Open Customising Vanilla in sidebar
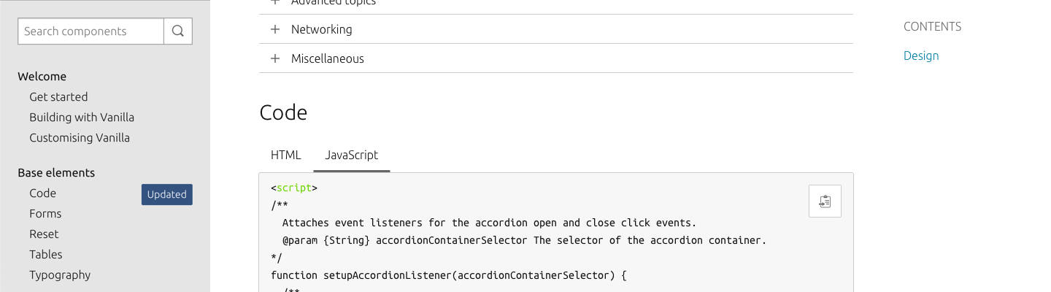 click(x=80, y=137)
